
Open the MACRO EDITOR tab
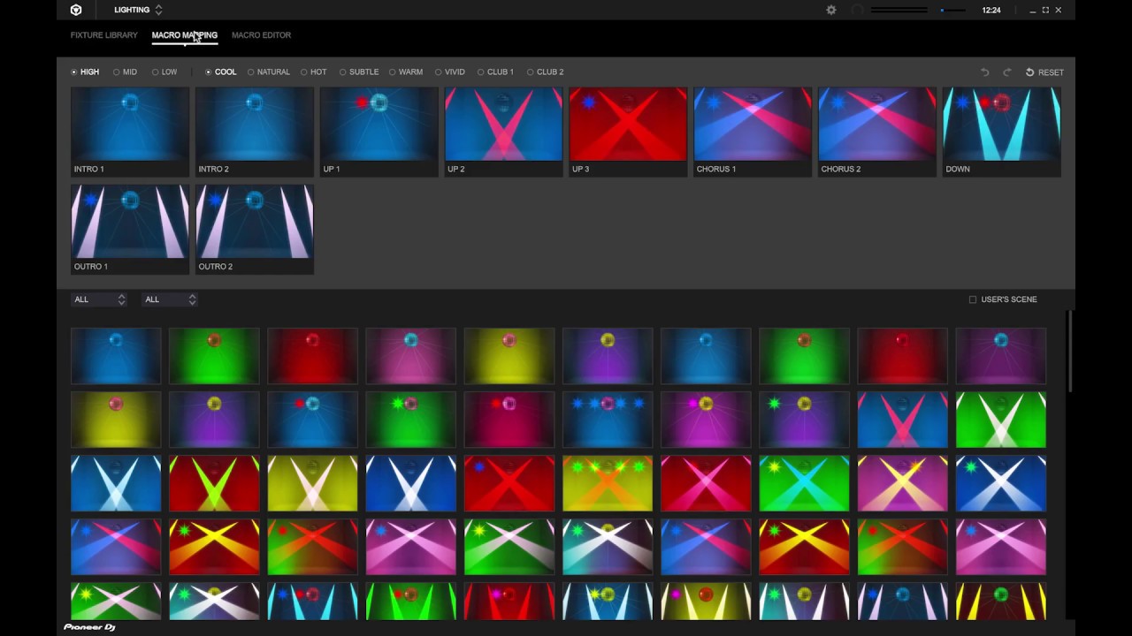tap(261, 35)
